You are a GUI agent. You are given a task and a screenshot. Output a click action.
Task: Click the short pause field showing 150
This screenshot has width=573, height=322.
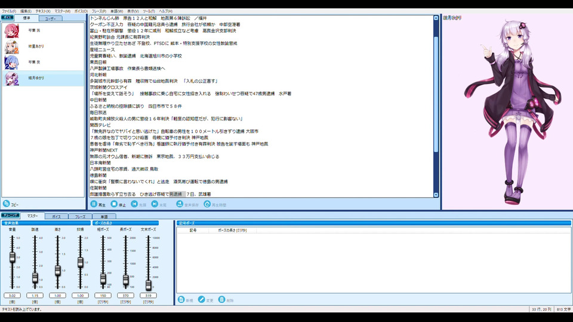coord(103,295)
